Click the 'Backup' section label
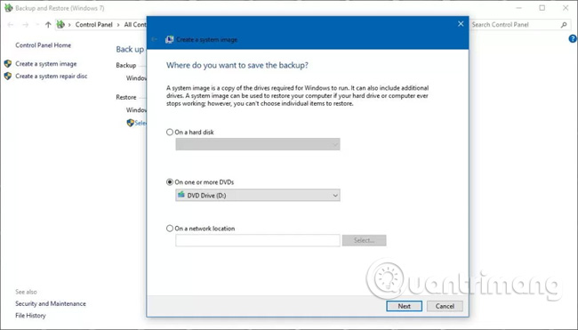Image resolution: width=578 pixels, height=330 pixels. coord(126,65)
